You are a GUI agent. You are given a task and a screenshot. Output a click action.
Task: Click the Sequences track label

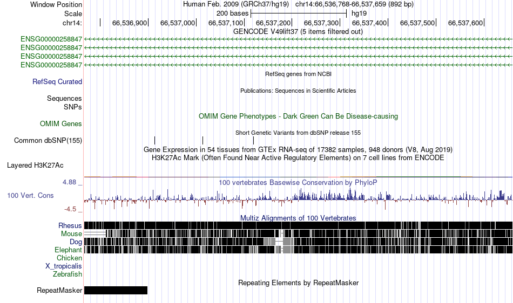(64, 98)
